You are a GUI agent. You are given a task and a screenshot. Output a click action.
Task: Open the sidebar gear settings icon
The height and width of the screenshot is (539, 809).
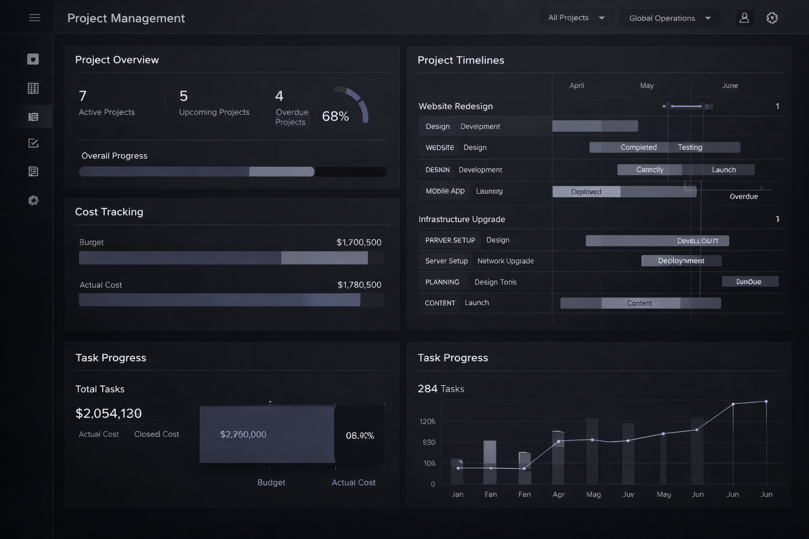coord(33,201)
